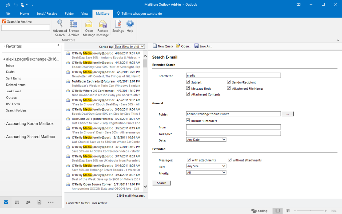
Task: Switch to the Send / Receive tab
Action: click(x=47, y=14)
